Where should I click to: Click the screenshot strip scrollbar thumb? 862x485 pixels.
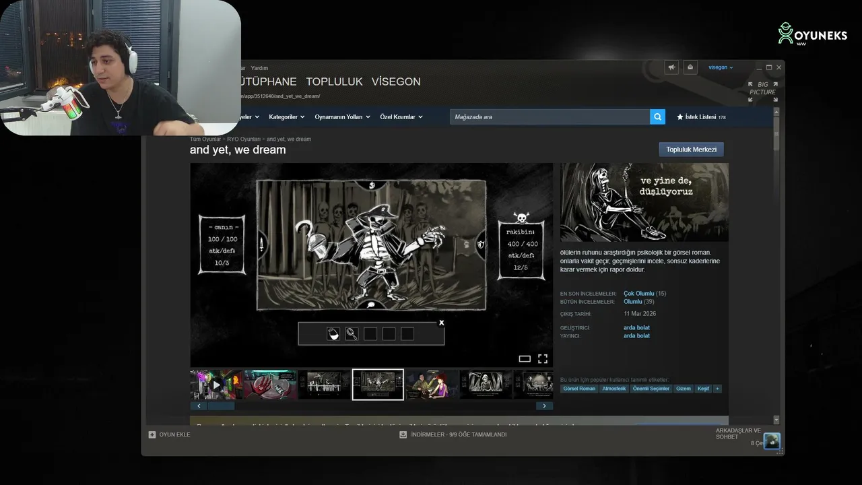221,406
